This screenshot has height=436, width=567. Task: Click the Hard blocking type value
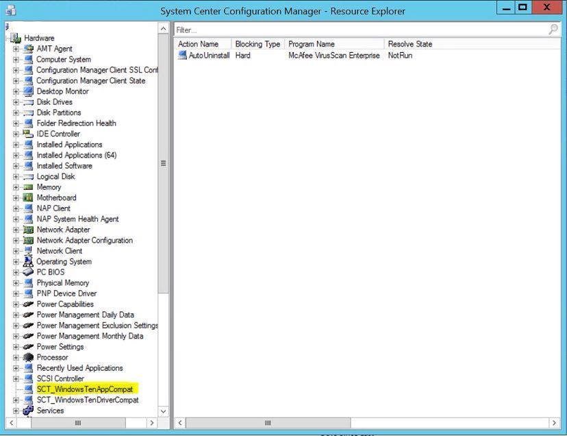243,56
